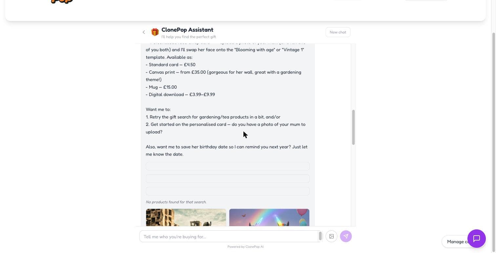Open the rainbow unicorn template thumbnail
Screen dimensions: 496x253
pyautogui.click(x=269, y=218)
